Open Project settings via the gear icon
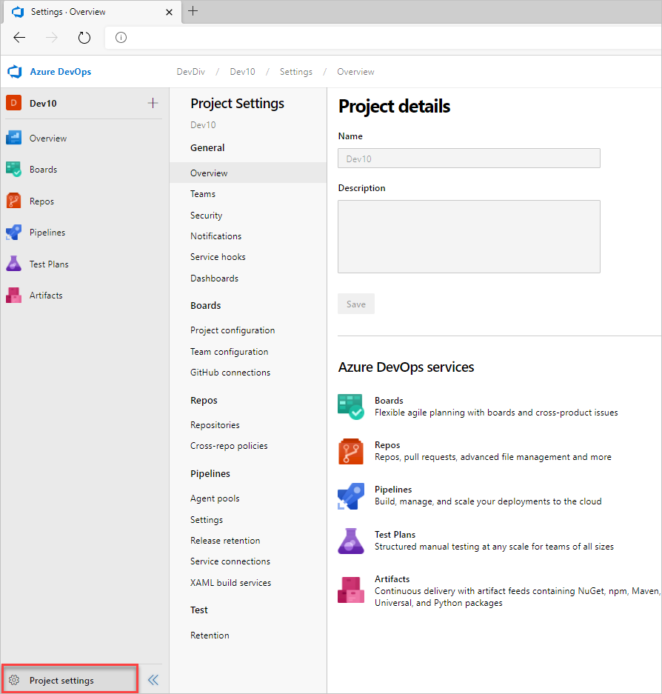Screen dimensions: 662x694 pyautogui.click(x=13, y=679)
